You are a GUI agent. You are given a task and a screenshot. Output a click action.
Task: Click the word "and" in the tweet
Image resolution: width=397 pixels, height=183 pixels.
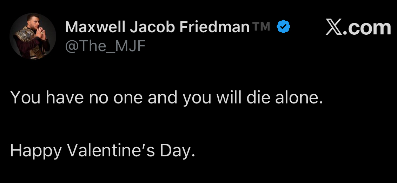pyautogui.click(x=162, y=98)
